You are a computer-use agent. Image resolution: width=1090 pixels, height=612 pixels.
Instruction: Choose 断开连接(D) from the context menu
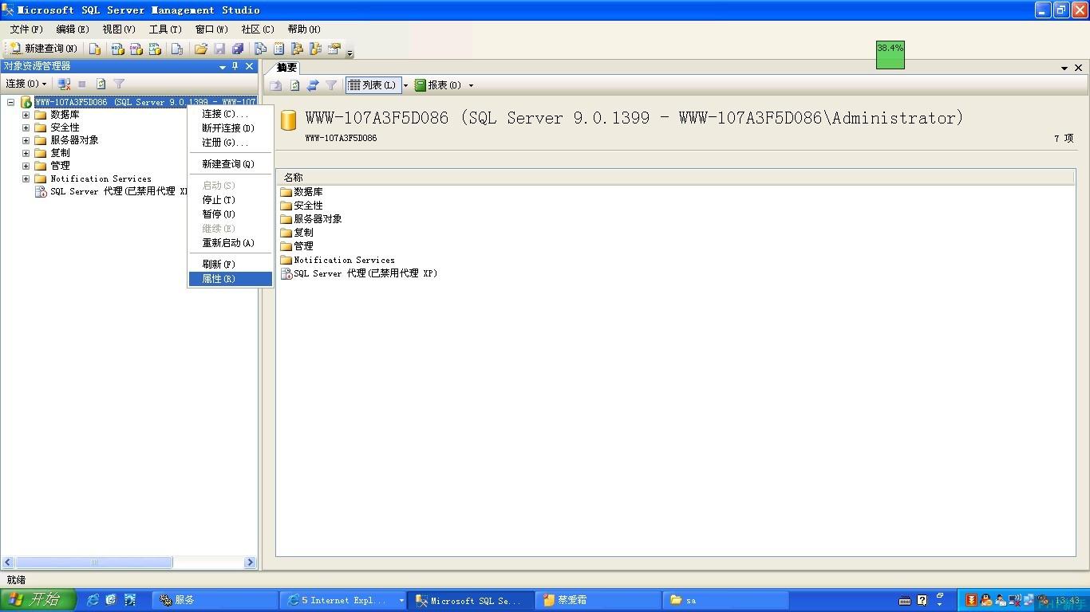(x=231, y=128)
